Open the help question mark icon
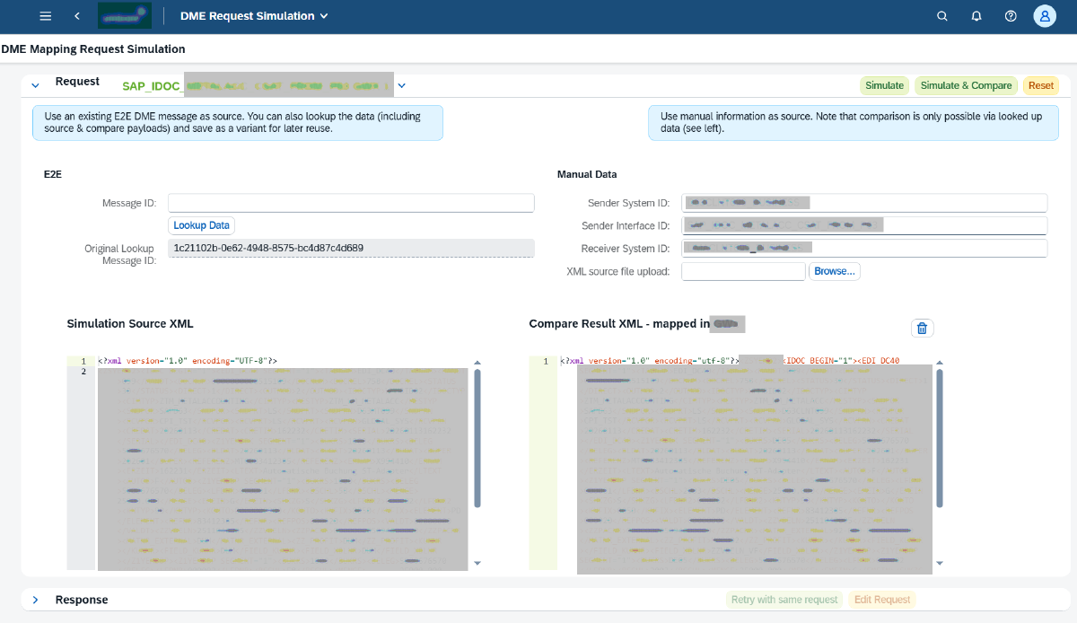The height and width of the screenshot is (623, 1077). [x=1011, y=16]
